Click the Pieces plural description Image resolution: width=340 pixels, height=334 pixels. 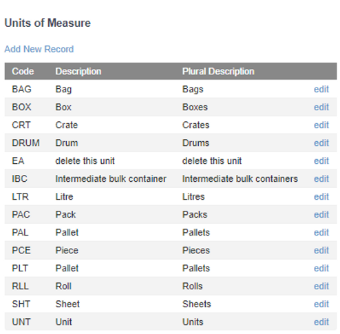pyautogui.click(x=196, y=250)
